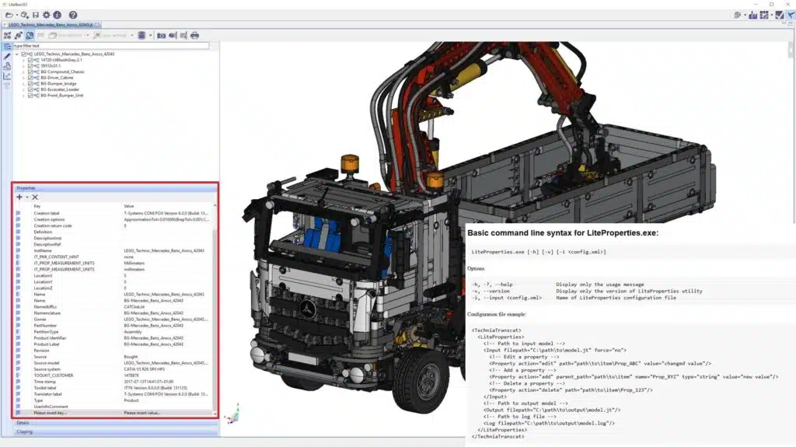The height and width of the screenshot is (447, 796).
Task: Click the puzzle-piece plugin icon at top right
Action: coord(738,16)
